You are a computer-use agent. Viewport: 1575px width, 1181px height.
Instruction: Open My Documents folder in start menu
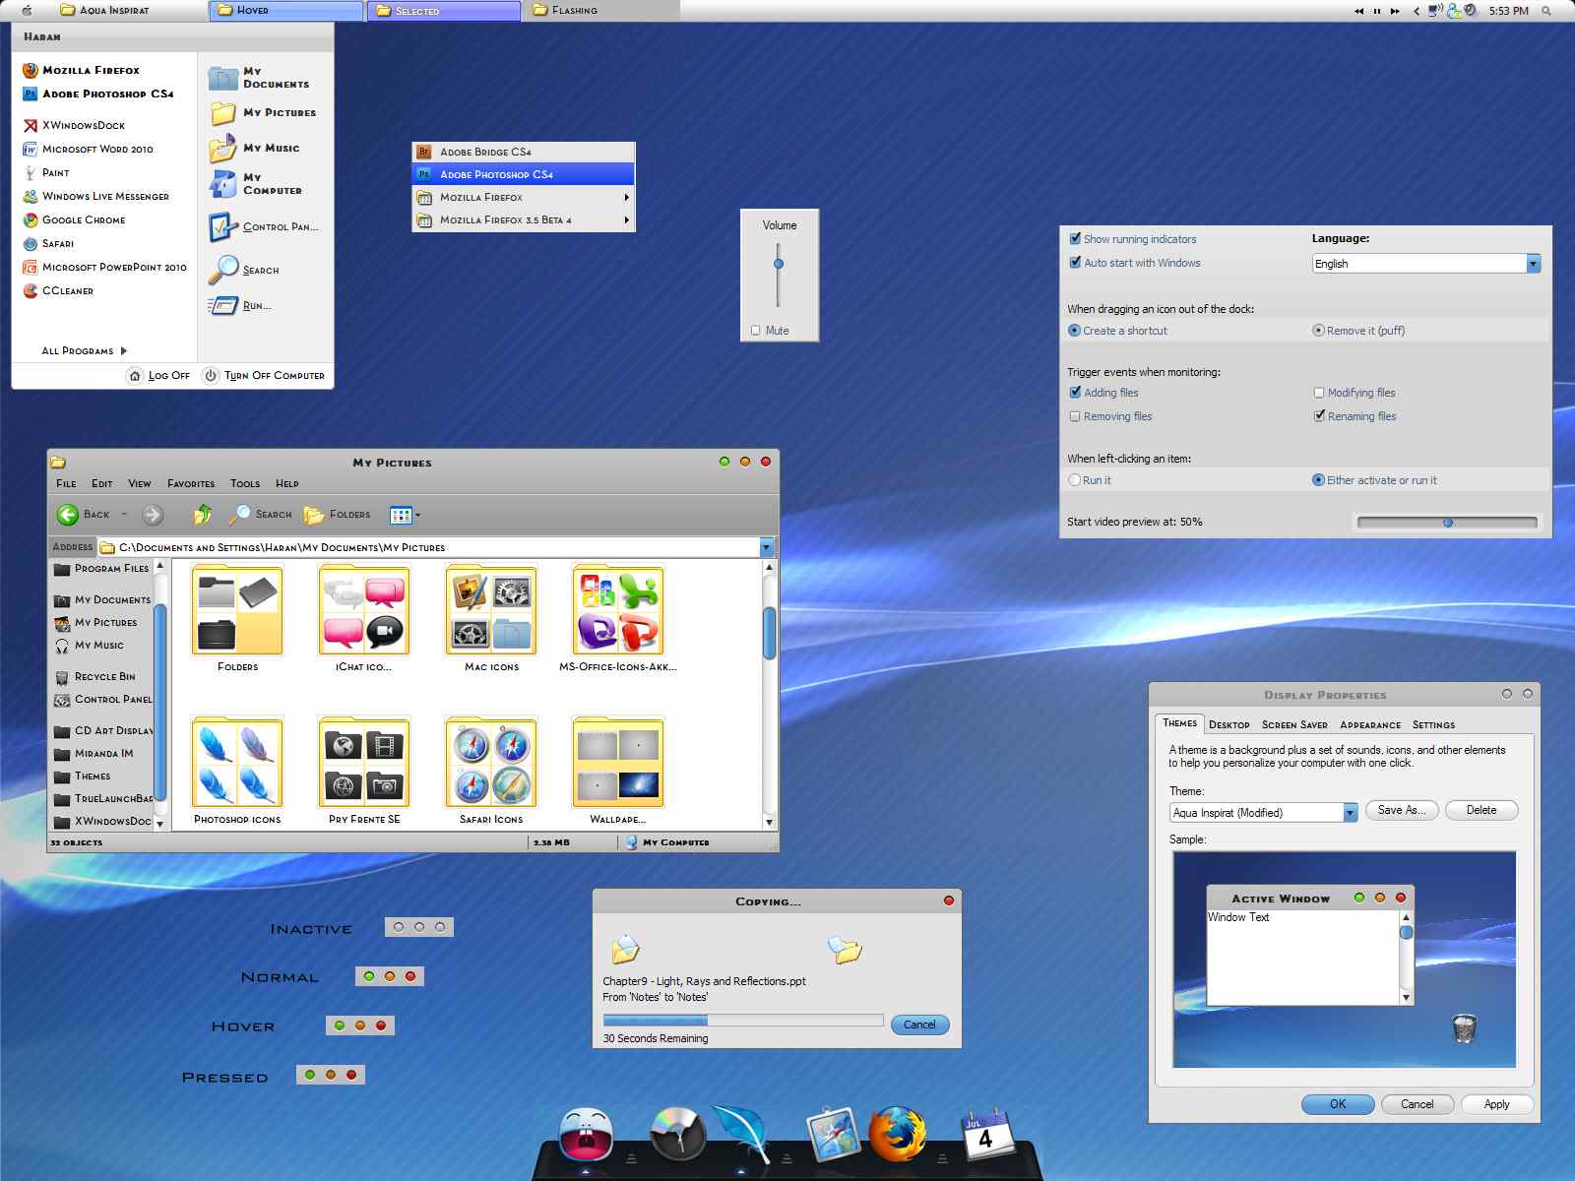[x=260, y=78]
